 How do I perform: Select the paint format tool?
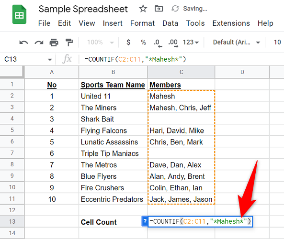(x=69, y=43)
